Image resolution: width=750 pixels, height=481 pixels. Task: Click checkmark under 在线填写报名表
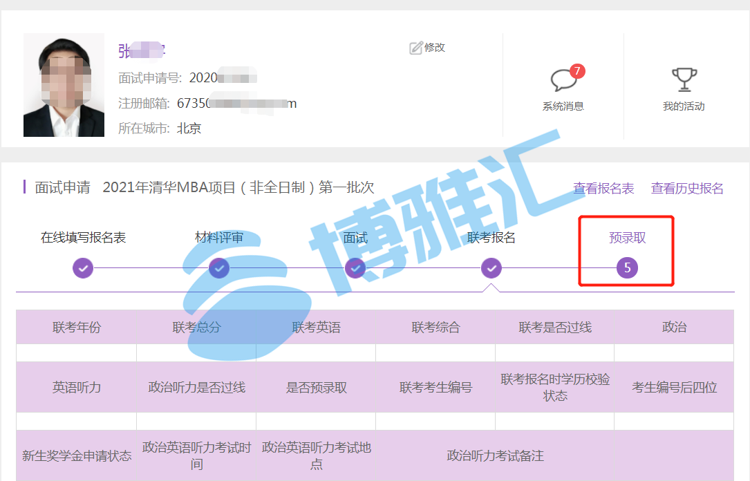pos(83,267)
